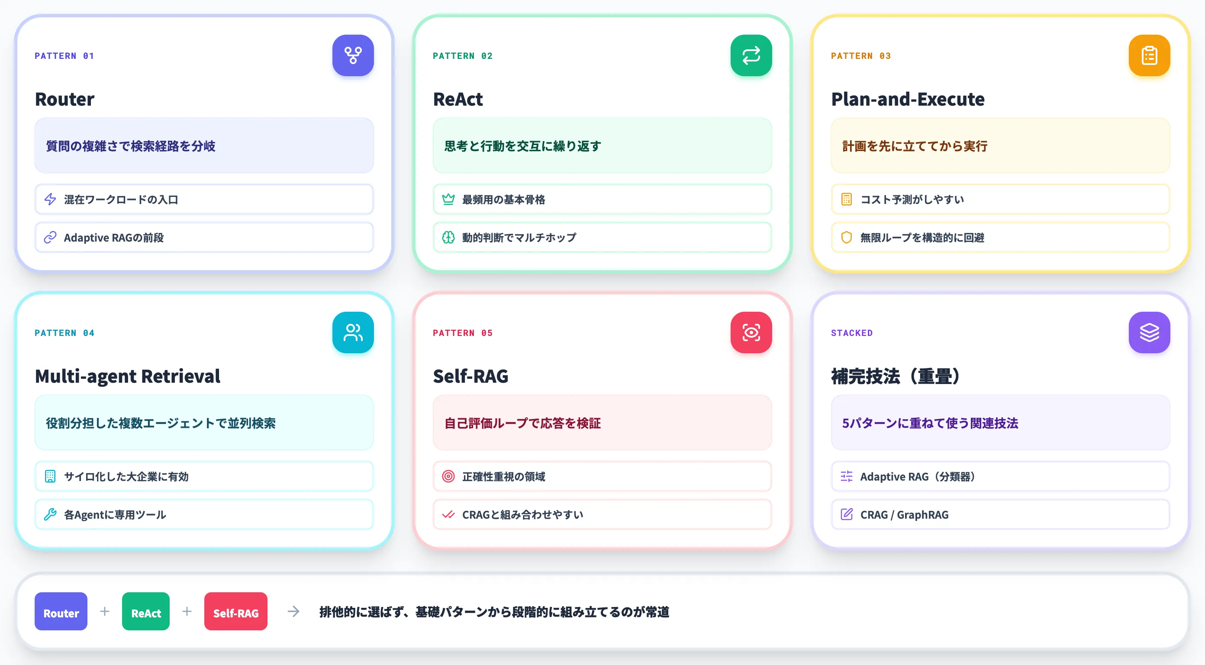Click the sliders icon beside Adaptive RAG（分類器）
The image size is (1205, 665).
[x=846, y=476]
